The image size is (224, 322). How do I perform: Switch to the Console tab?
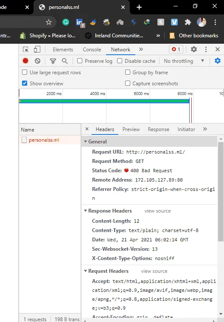pyautogui.click(x=92, y=50)
